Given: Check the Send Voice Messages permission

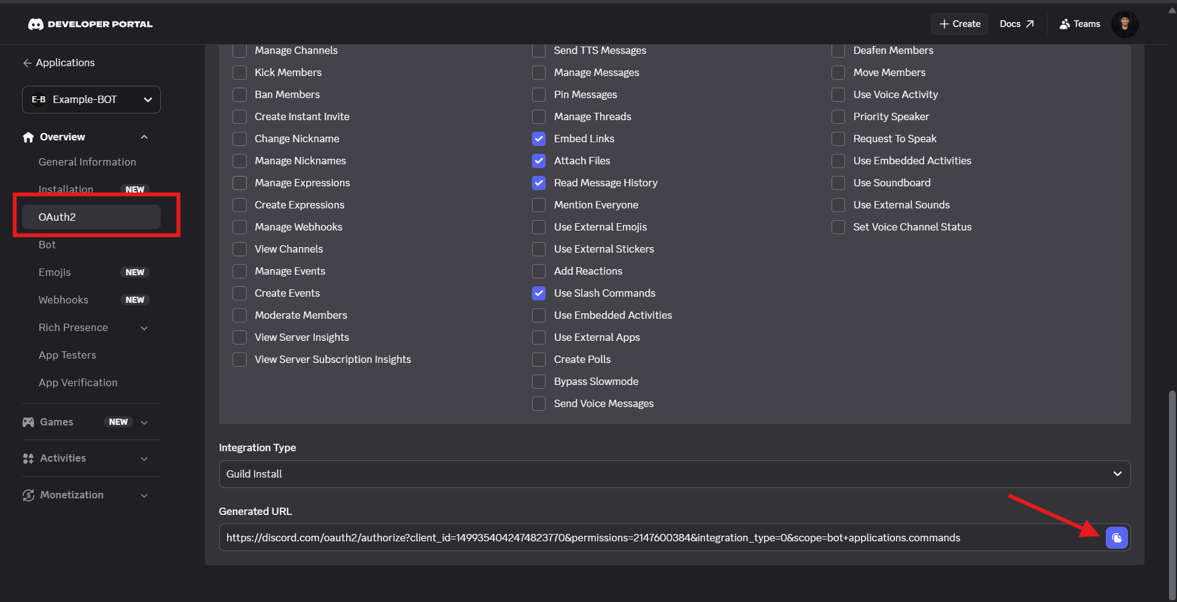Looking at the screenshot, I should [539, 403].
